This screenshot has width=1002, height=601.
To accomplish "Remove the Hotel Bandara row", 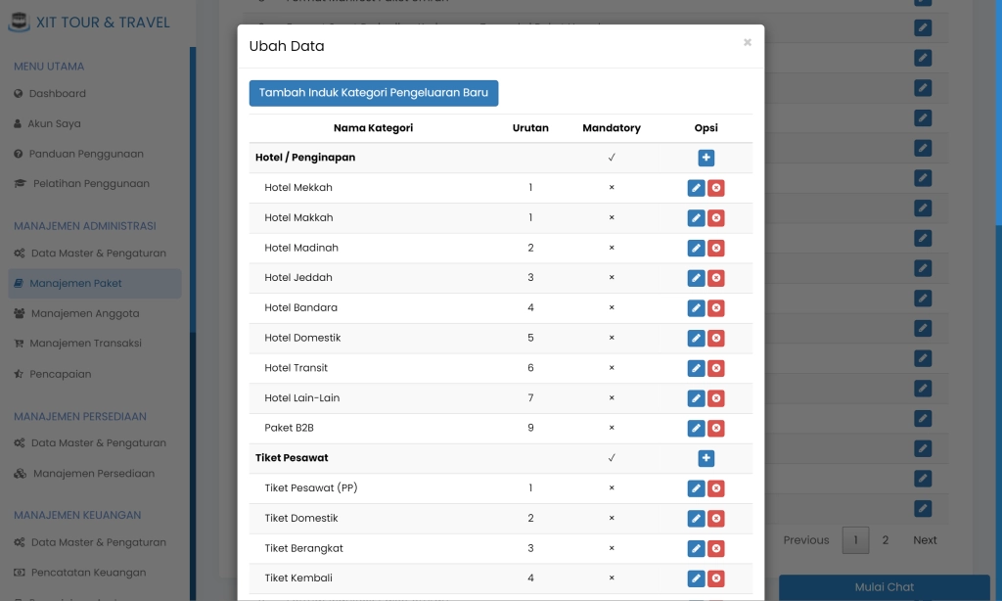I will coord(716,308).
